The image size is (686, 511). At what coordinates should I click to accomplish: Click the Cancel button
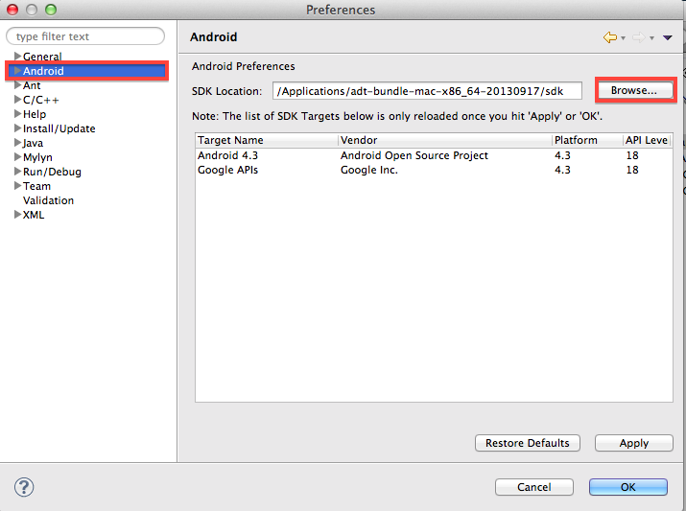[x=534, y=487]
